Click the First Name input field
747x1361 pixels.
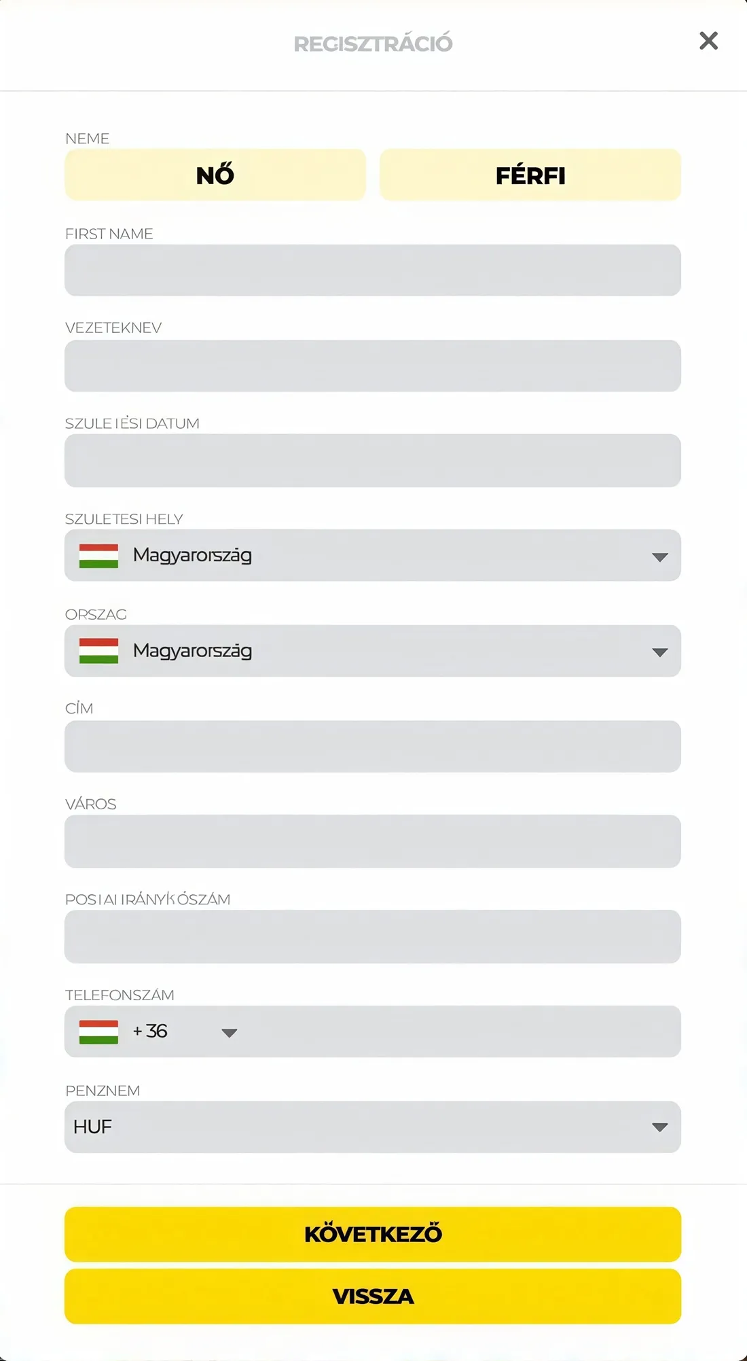tap(372, 270)
